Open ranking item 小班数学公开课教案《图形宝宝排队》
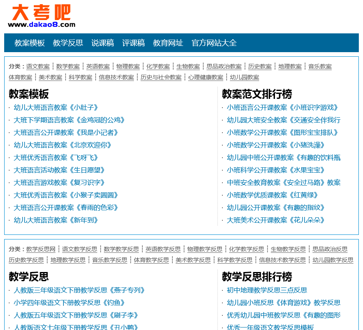Screen dimensions: 363x330 point(282,132)
